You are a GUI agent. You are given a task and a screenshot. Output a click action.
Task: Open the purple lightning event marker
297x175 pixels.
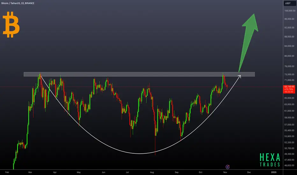tap(228, 167)
